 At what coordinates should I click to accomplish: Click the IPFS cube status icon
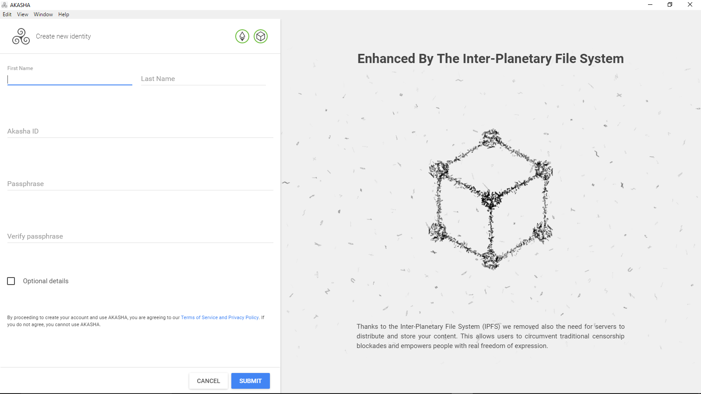point(261,36)
